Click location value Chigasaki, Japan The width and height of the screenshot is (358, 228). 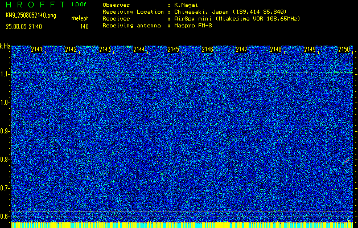[x=201, y=11]
